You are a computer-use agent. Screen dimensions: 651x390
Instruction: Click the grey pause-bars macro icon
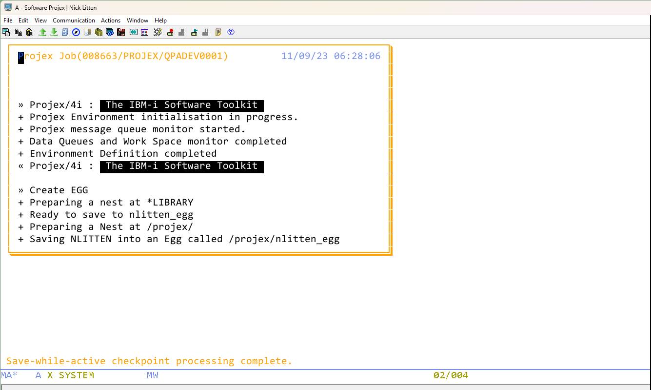(205, 32)
